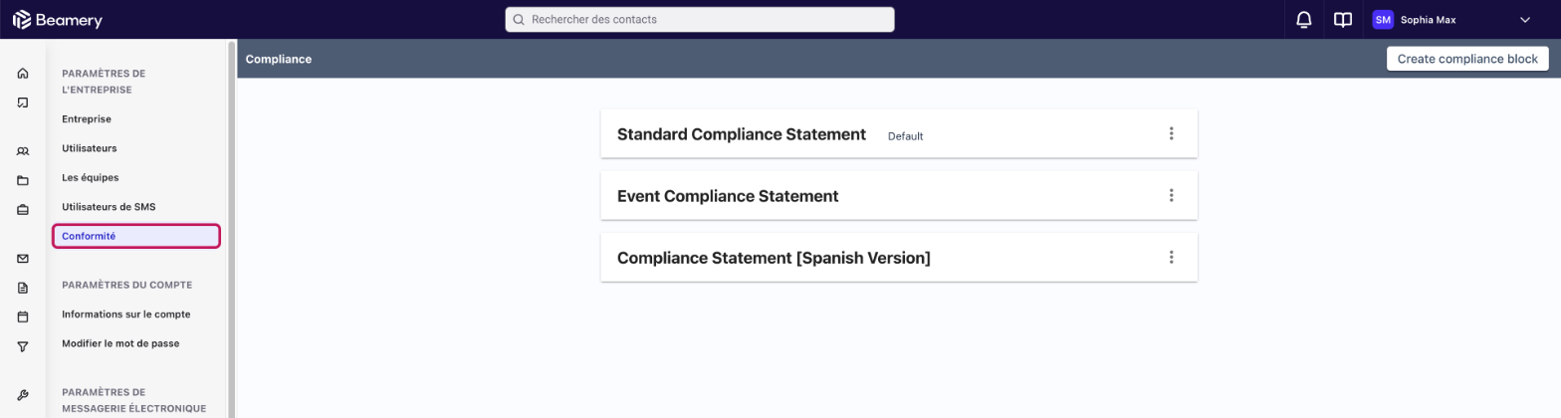Click the Compliance page title
Screen dimensions: 1561x418
[279, 59]
